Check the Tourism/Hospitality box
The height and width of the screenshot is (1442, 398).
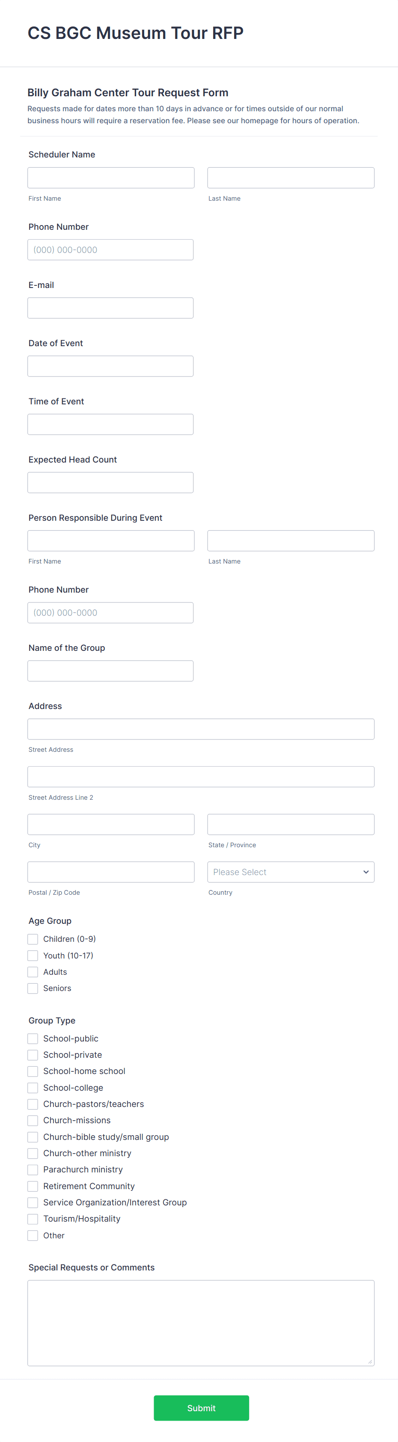pyautogui.click(x=33, y=1219)
